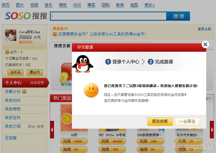Click 抽奖 60 for 200旅游抵用券
Image resolution: width=216 pixels, height=153 pixels.
[x=151, y=150]
